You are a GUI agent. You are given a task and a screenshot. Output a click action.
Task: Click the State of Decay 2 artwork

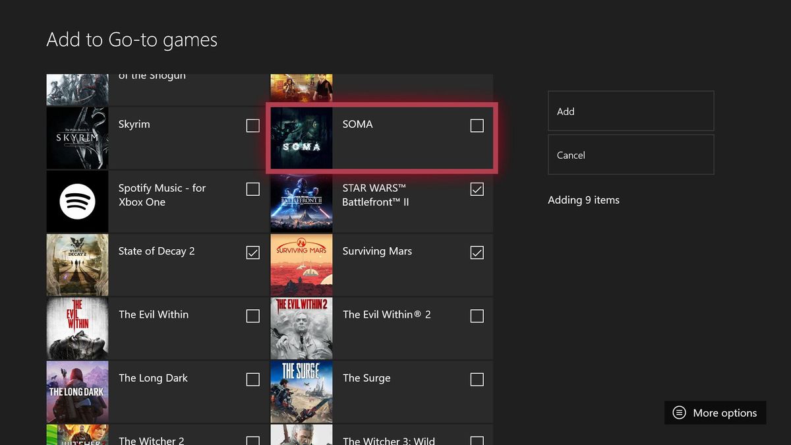76,264
